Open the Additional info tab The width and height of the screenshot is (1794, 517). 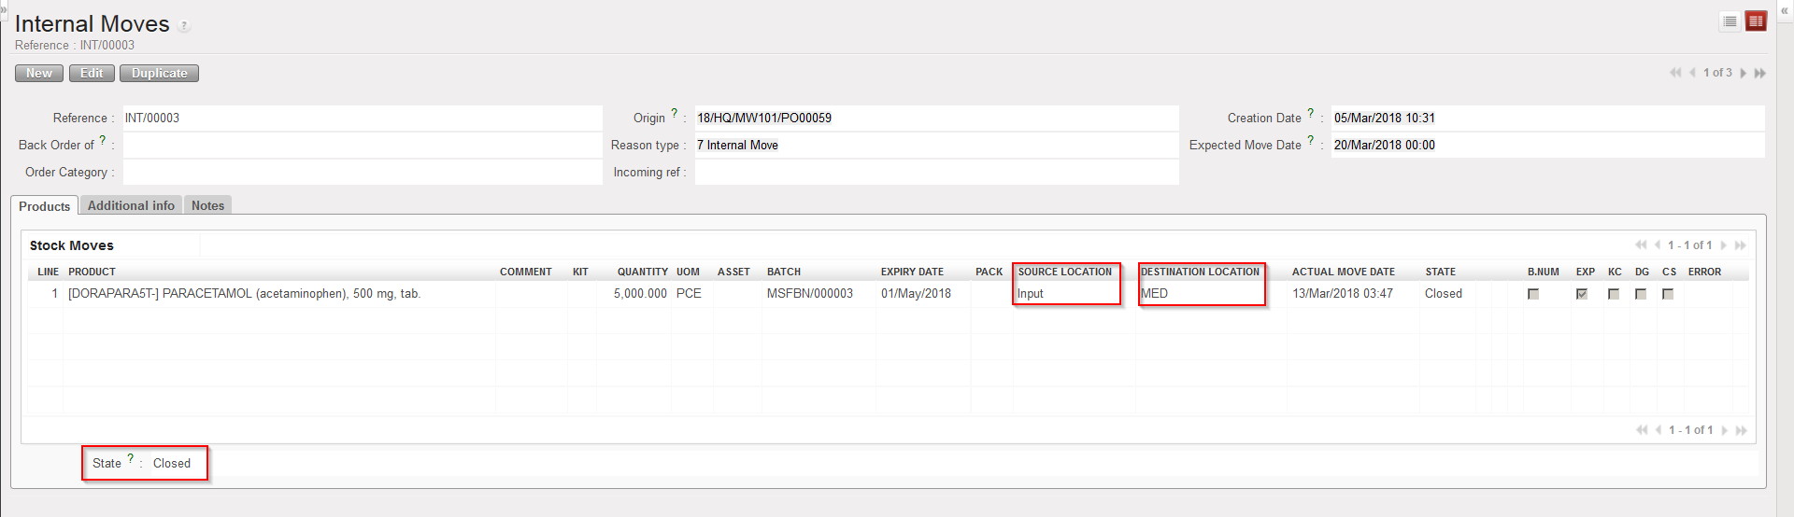[131, 205]
